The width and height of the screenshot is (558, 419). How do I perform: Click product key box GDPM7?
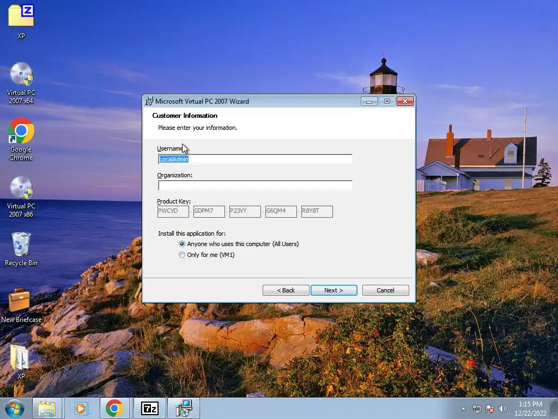click(x=209, y=211)
